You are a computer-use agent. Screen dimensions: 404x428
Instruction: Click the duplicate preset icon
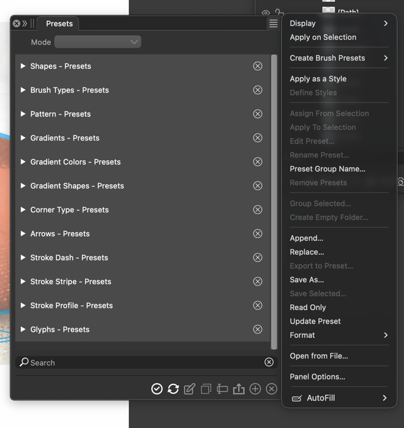point(206,389)
